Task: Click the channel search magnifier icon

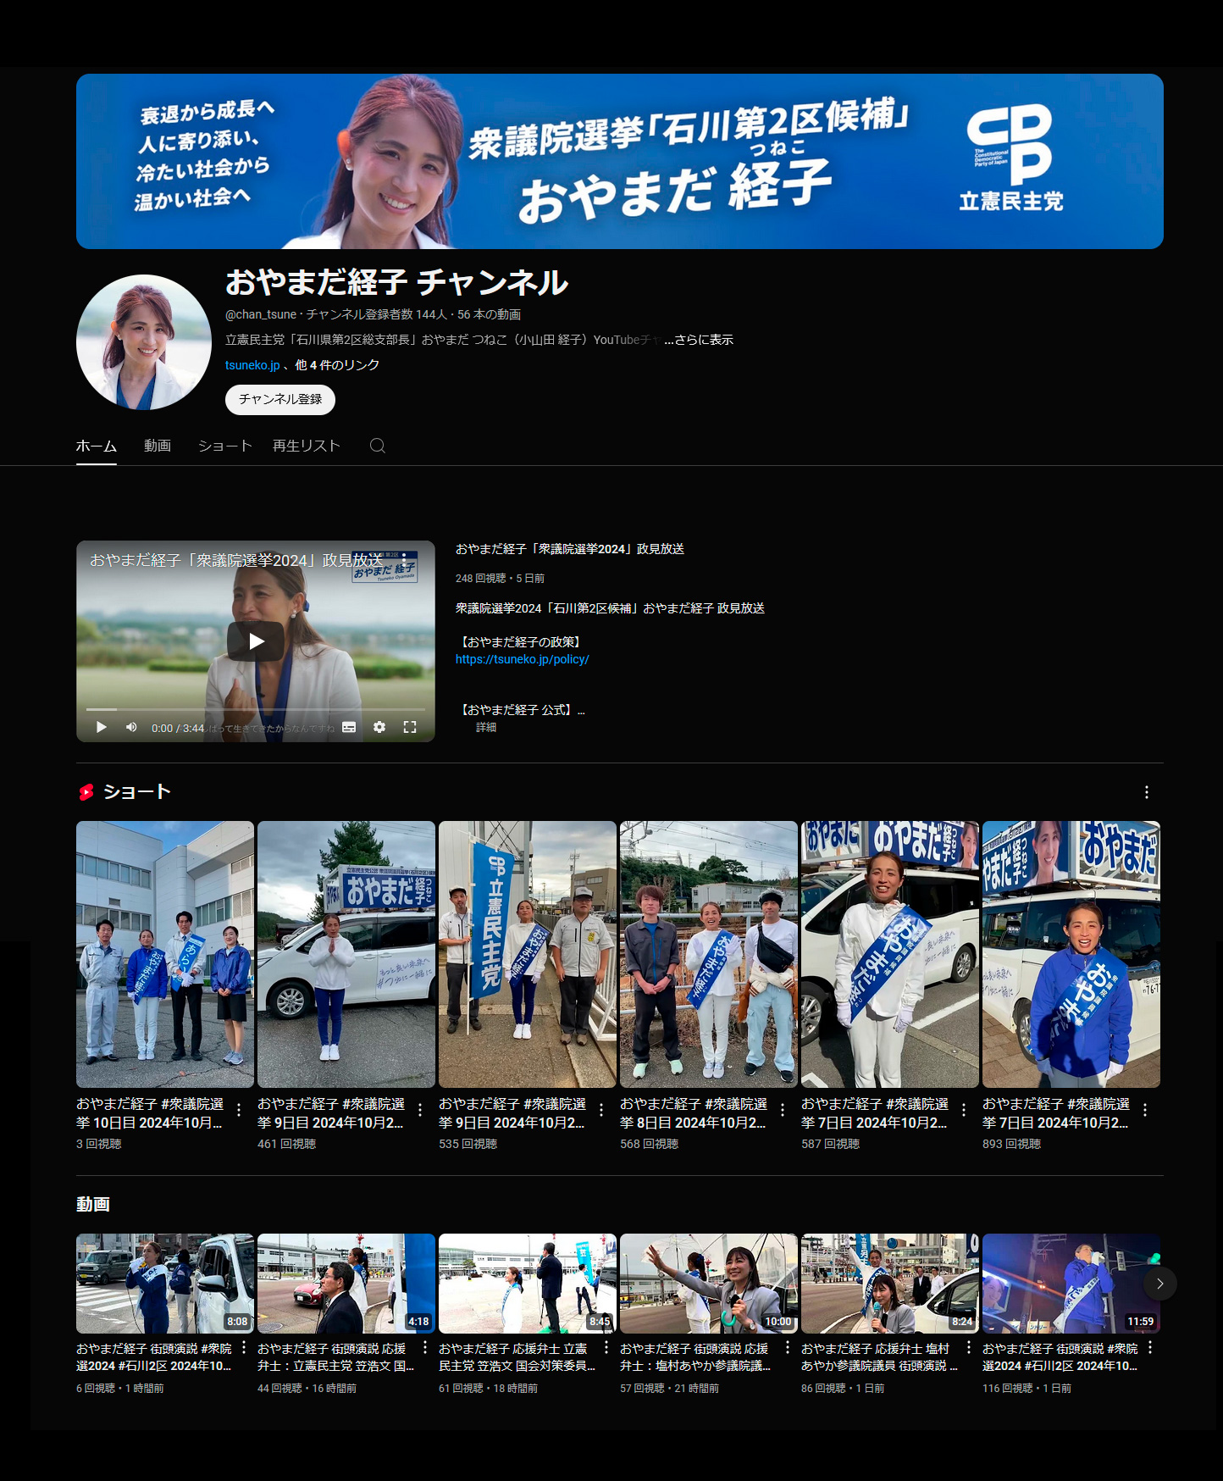Action: (x=378, y=446)
